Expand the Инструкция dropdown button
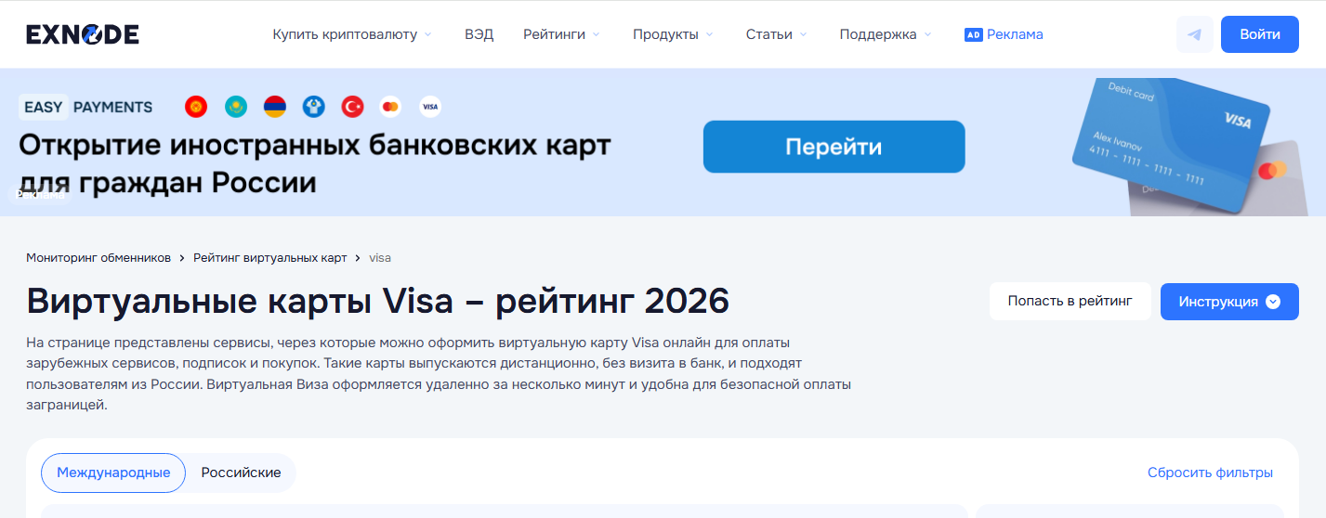The width and height of the screenshot is (1326, 518). pyautogui.click(x=1228, y=302)
